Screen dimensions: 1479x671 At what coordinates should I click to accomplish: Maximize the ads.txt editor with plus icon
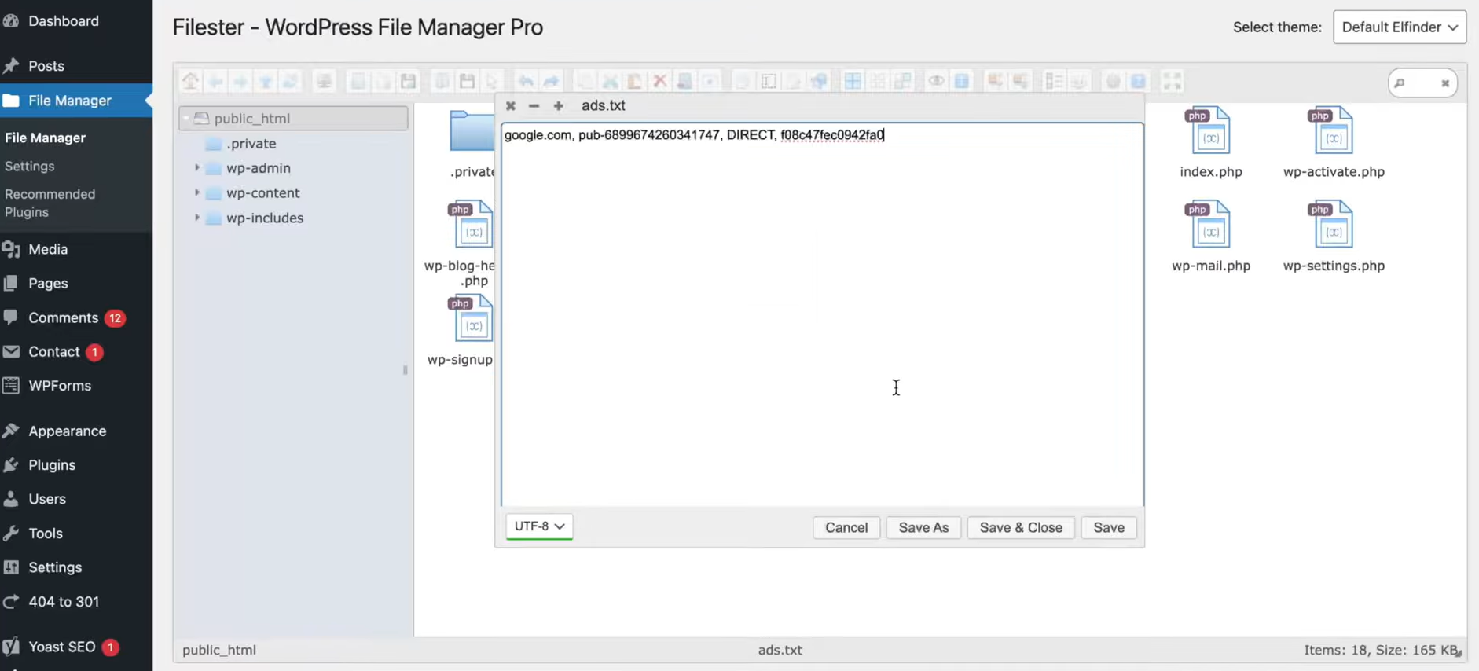pyautogui.click(x=558, y=105)
